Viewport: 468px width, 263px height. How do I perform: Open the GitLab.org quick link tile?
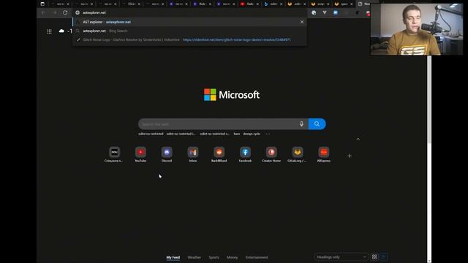[x=298, y=154]
